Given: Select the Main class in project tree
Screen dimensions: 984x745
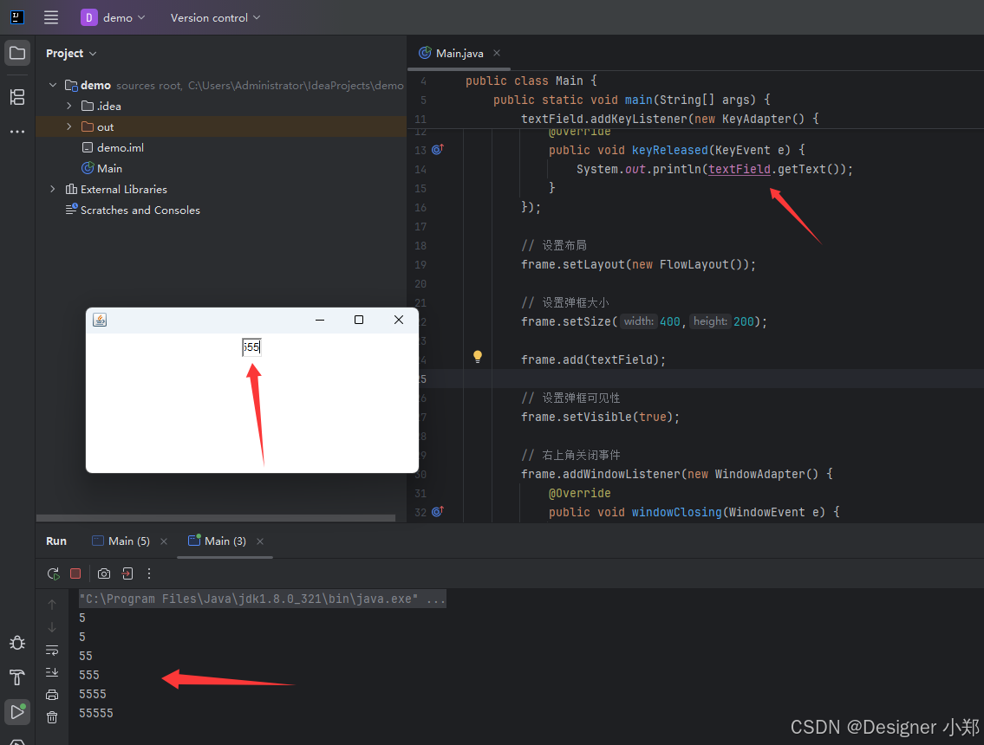Looking at the screenshot, I should tap(102, 168).
